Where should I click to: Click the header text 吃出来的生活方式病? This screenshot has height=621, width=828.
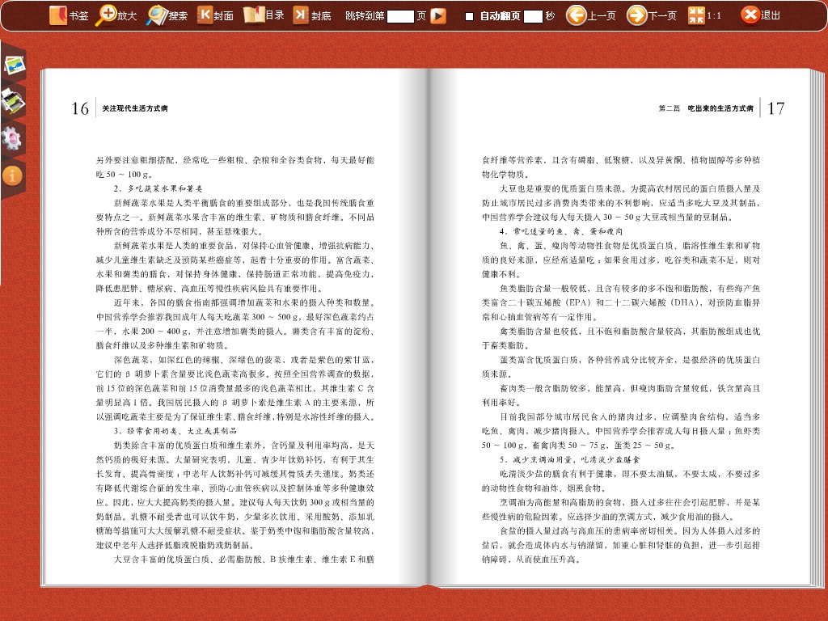tap(720, 108)
